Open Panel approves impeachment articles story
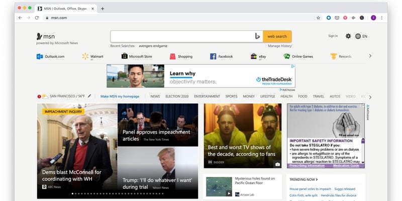The height and width of the screenshot is (201, 402). tap(156, 135)
